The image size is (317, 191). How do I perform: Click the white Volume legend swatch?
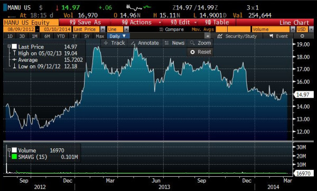(14, 150)
